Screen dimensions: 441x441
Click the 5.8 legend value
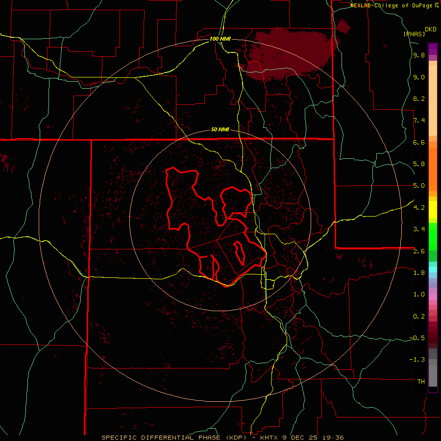click(x=419, y=164)
